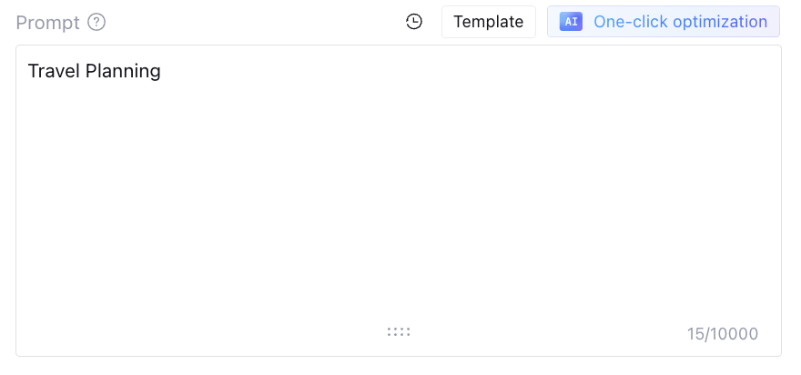Place cursor on the word "Travel"
801x375 pixels.
[54, 71]
